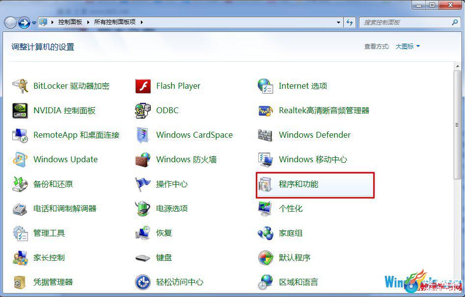Open RemoteApp 和桌面连接 icon

click(20, 135)
